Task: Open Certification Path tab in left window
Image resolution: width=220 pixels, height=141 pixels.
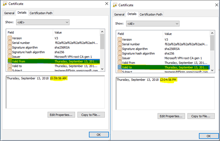Action: point(41,13)
